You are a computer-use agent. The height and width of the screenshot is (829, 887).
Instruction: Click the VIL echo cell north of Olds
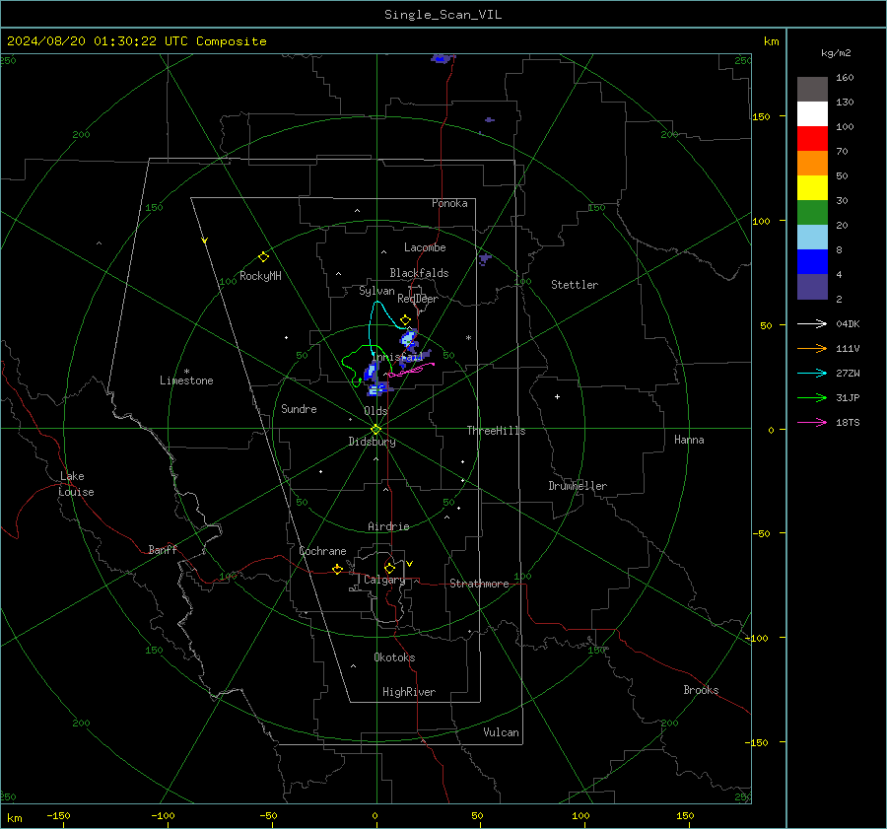pos(378,389)
